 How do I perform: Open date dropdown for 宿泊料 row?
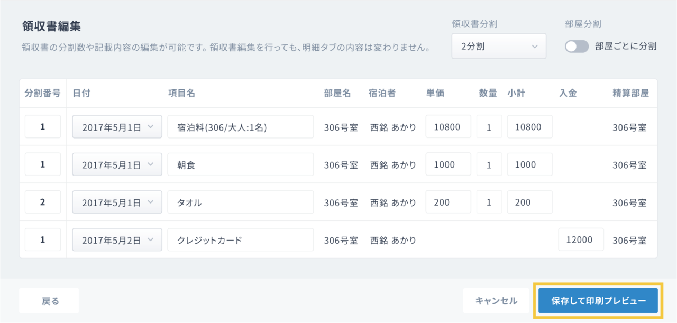117,127
